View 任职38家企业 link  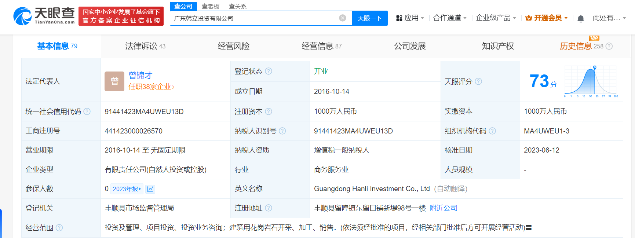click(152, 87)
